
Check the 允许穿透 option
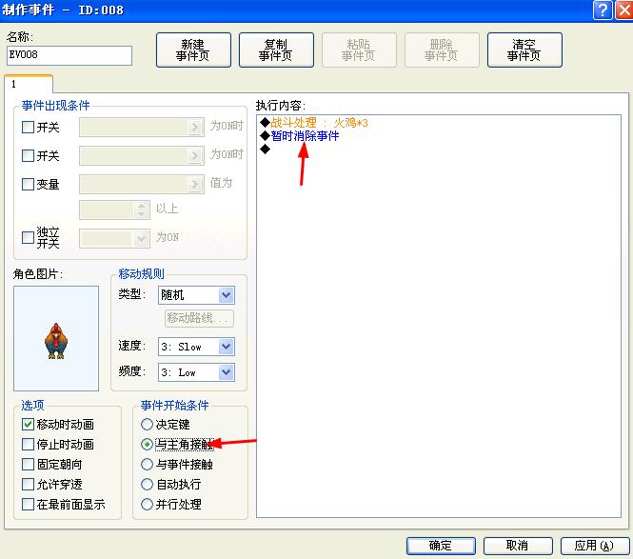click(28, 484)
